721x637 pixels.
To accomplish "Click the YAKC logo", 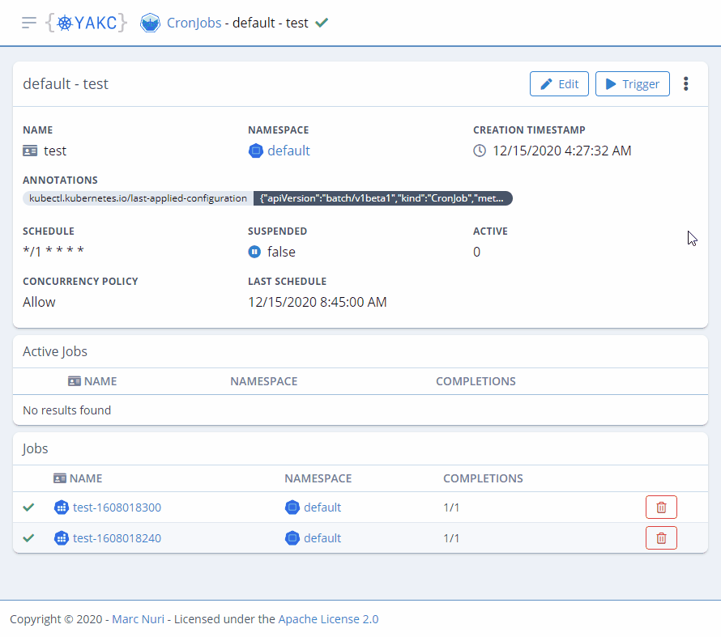I will [87, 23].
